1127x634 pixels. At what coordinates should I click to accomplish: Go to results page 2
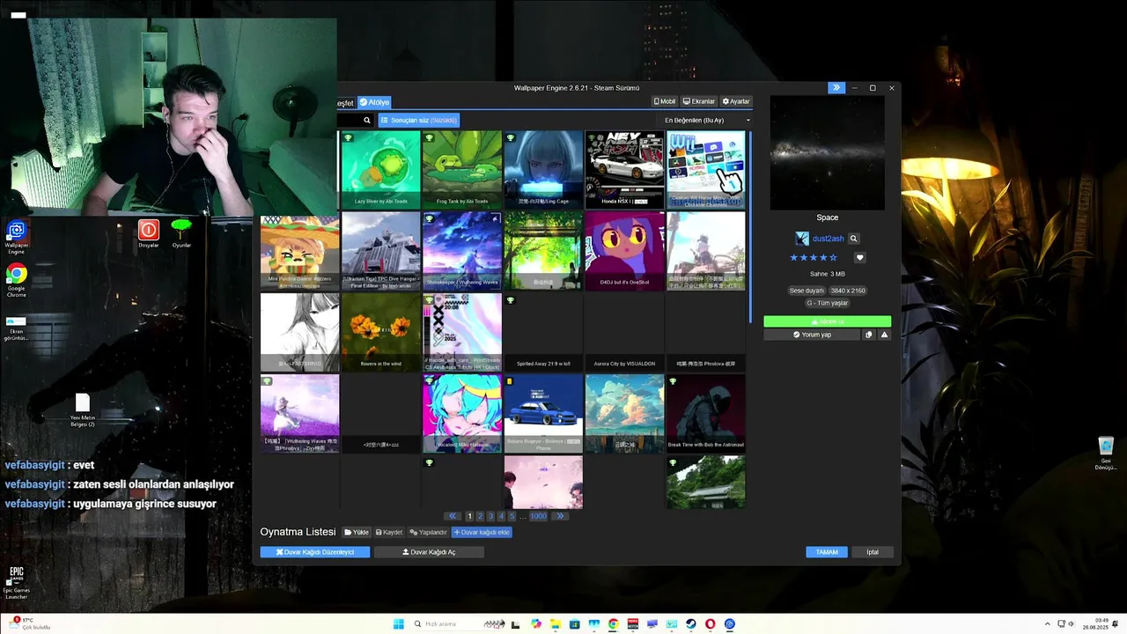480,516
